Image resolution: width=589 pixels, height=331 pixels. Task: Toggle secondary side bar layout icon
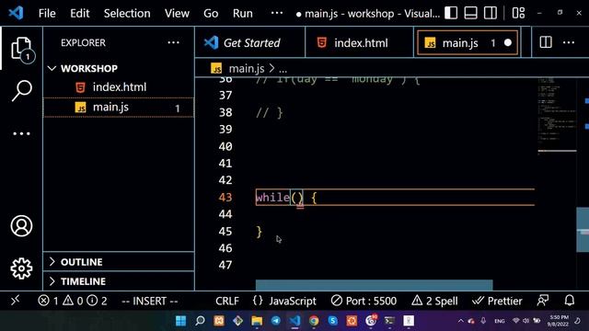coord(491,13)
